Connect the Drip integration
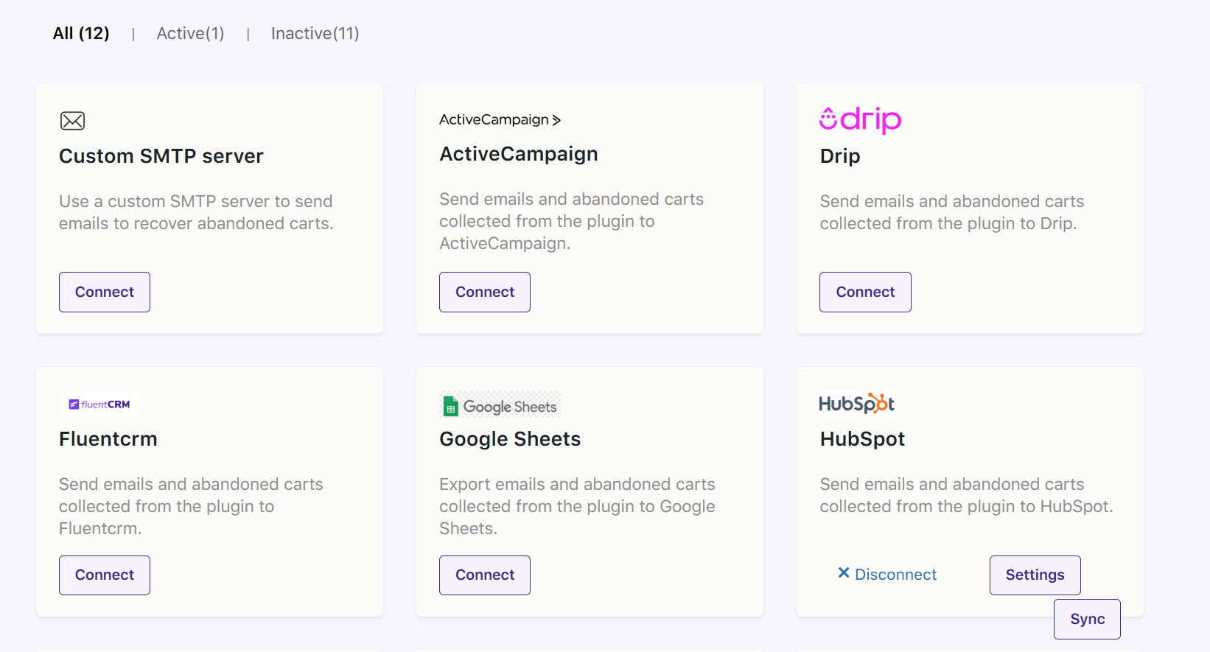The height and width of the screenshot is (652, 1210). click(x=865, y=292)
